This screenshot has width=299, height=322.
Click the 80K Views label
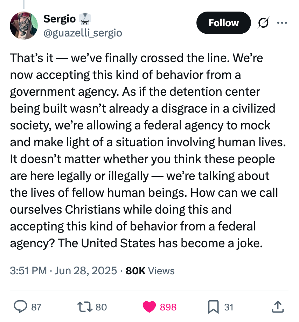click(x=149, y=270)
